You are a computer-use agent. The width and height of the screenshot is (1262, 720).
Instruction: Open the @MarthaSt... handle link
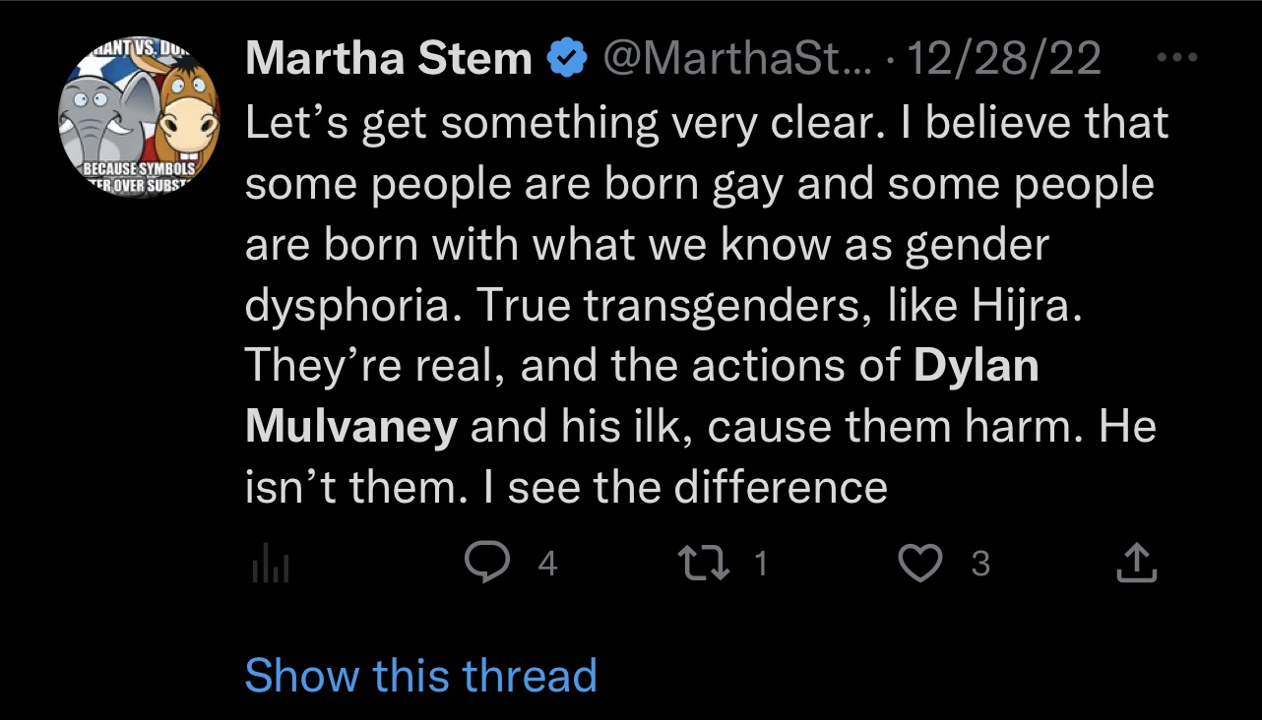[731, 60]
